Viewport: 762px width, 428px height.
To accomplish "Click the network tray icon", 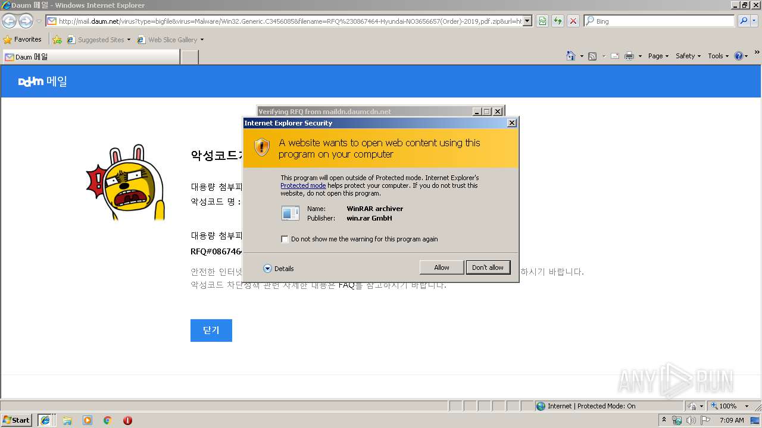I will 677,420.
